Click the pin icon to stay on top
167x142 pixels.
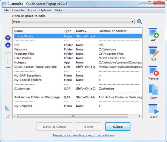[8, 116]
